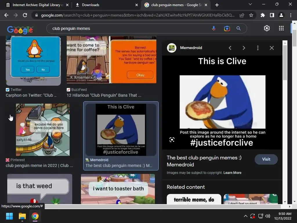
Task: Open the volume speaker tray icon
Action: pos(268,216)
